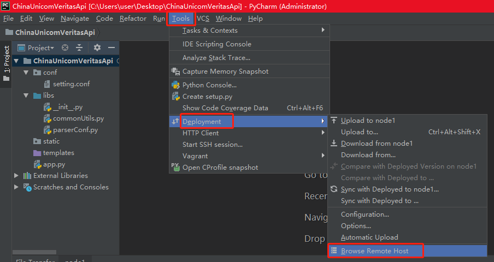Select parserConf.py in project tree
494x262 pixels.
(x=75, y=130)
